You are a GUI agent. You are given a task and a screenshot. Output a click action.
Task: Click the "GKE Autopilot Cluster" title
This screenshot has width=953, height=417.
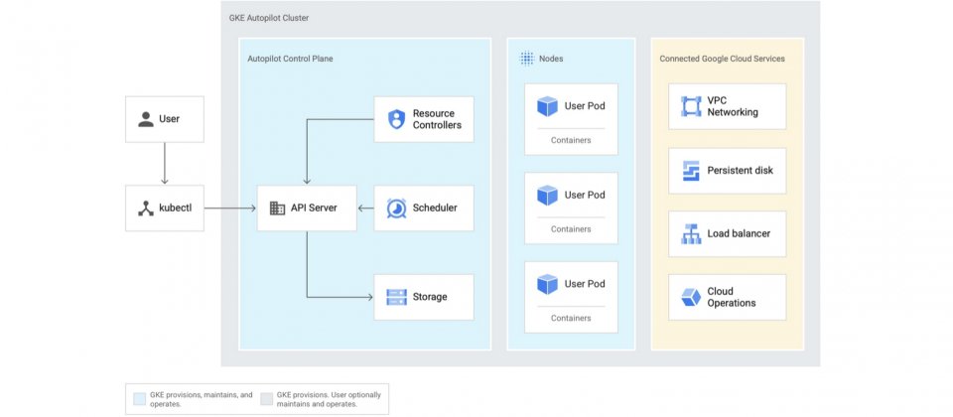pos(269,18)
